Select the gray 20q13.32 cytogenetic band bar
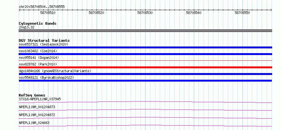The height and width of the screenshot is (130, 281). point(145,31)
